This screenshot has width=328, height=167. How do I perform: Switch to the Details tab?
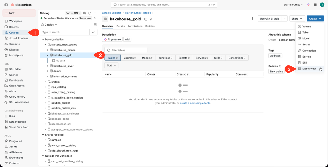[120, 26]
